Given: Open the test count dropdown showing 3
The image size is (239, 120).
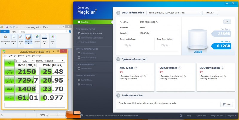Looking at the screenshot, I should (19, 61).
